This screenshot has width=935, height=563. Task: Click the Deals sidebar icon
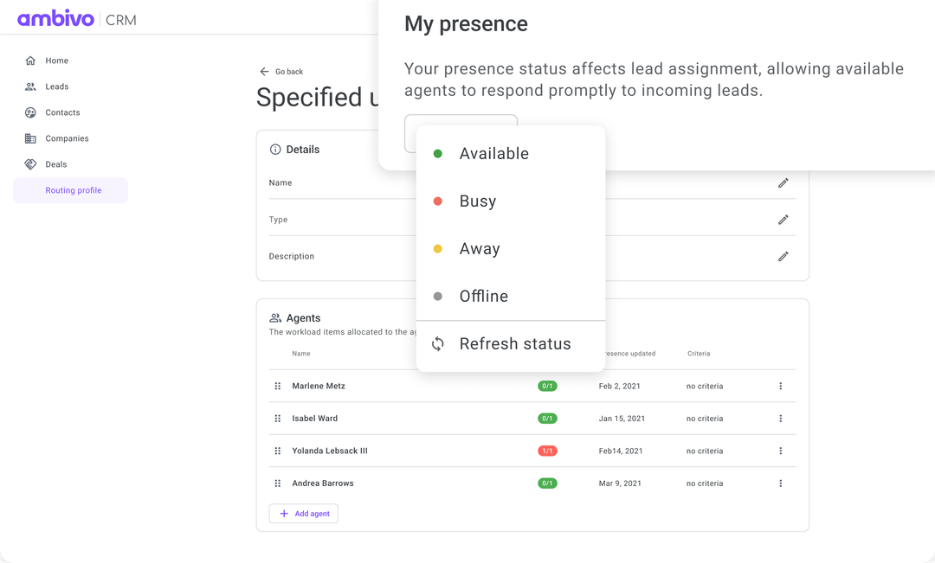(x=31, y=164)
